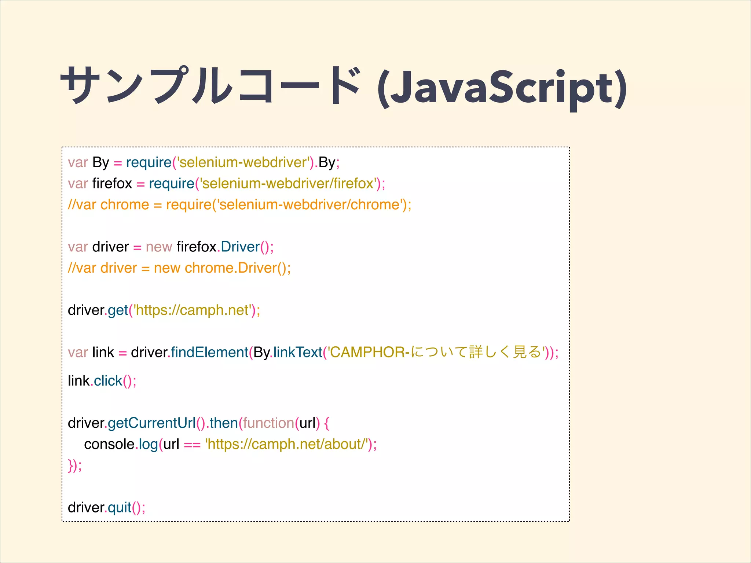
Task: Click the closing '});' line
Action: pyautogui.click(x=75, y=466)
